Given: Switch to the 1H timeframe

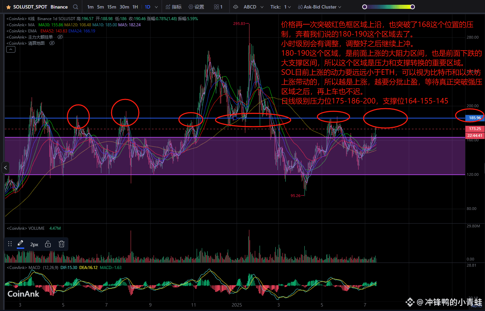Looking at the screenshot, I should click(x=135, y=7).
